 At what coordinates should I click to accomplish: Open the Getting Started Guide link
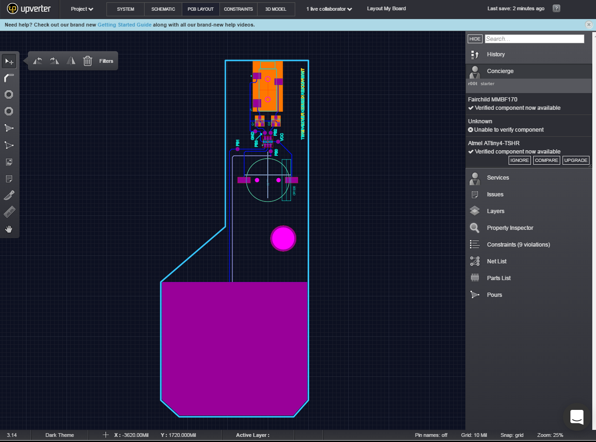124,25
